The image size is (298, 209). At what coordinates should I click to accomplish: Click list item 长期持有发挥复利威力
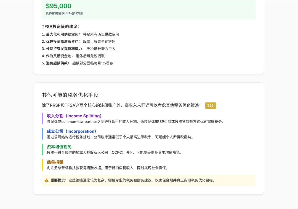coord(79,49)
